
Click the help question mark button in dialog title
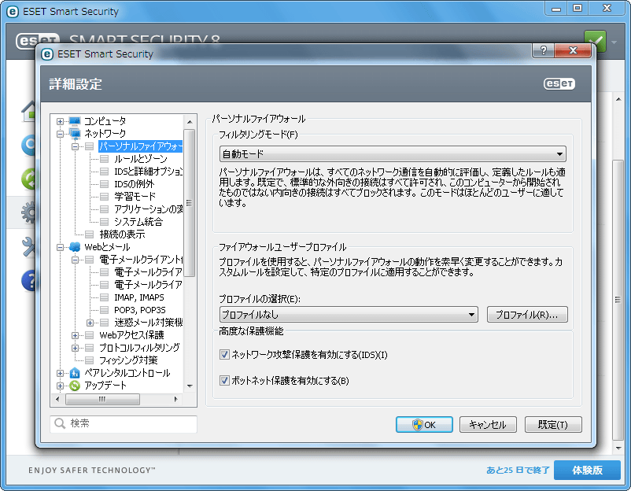(543, 50)
